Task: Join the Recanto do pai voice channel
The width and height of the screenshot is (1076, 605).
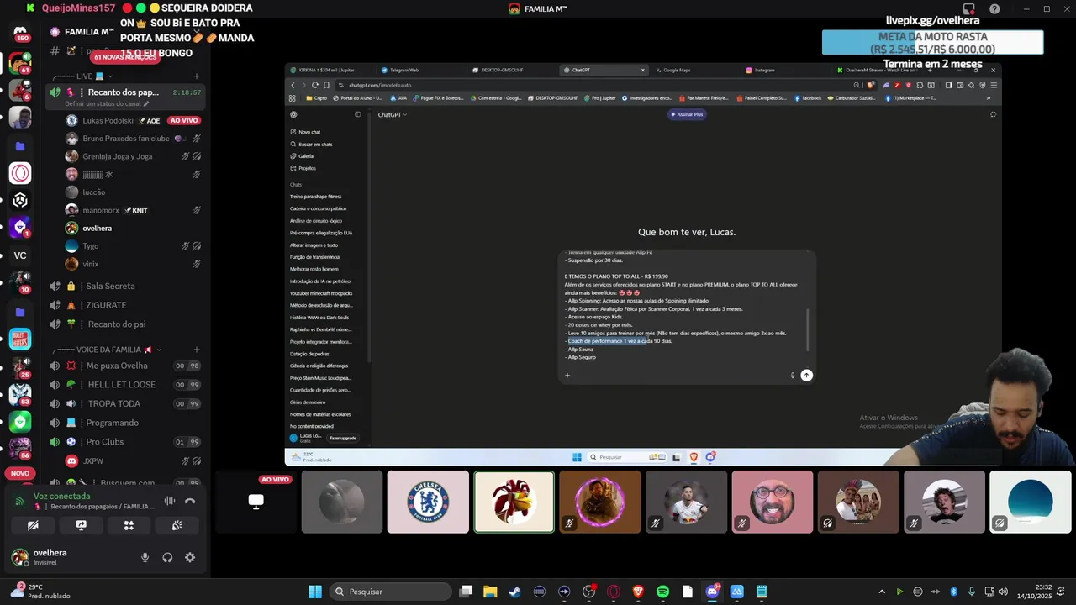Action: [x=124, y=324]
